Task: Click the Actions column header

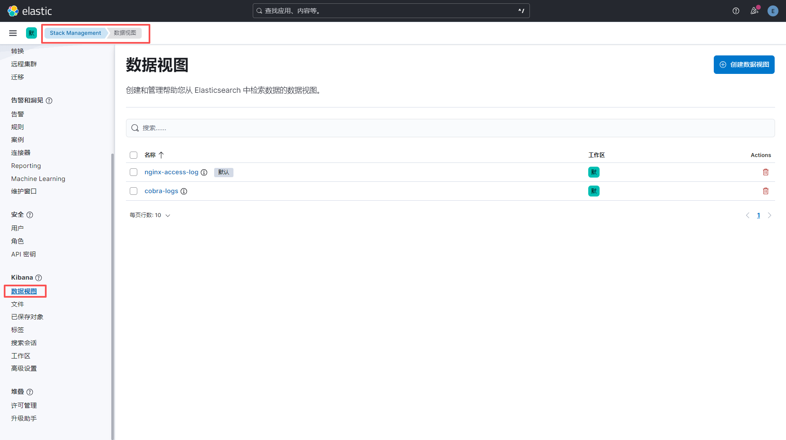Action: 761,155
